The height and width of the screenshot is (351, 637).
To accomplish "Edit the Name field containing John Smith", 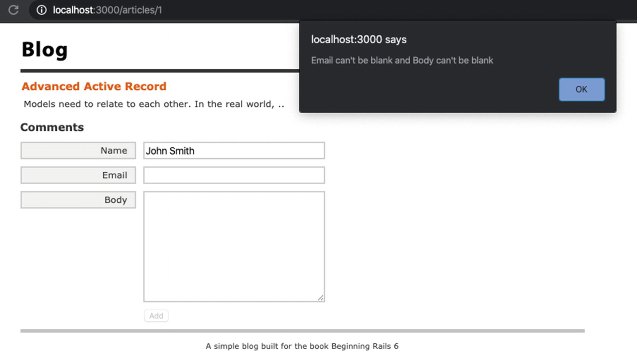I will [234, 151].
